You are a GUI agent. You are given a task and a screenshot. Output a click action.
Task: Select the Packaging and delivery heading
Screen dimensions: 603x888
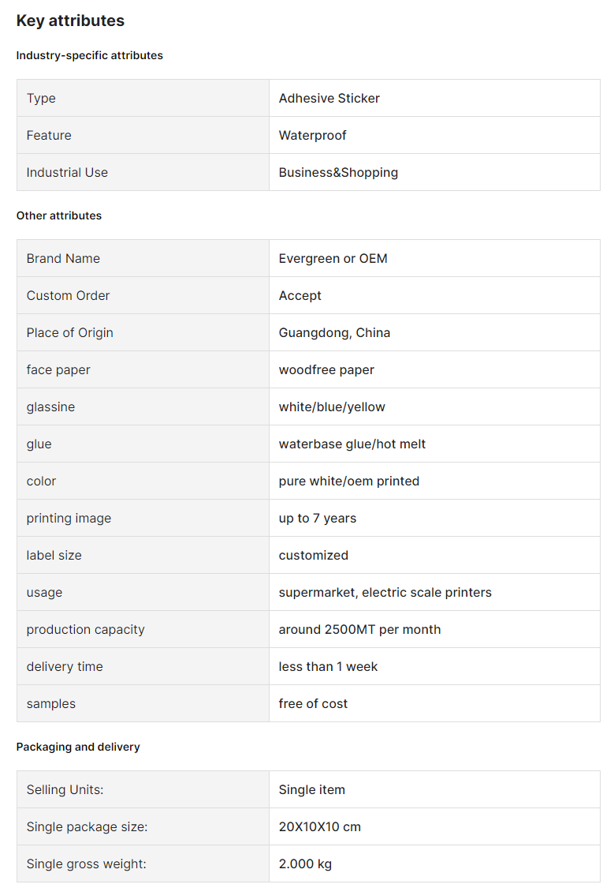point(78,747)
